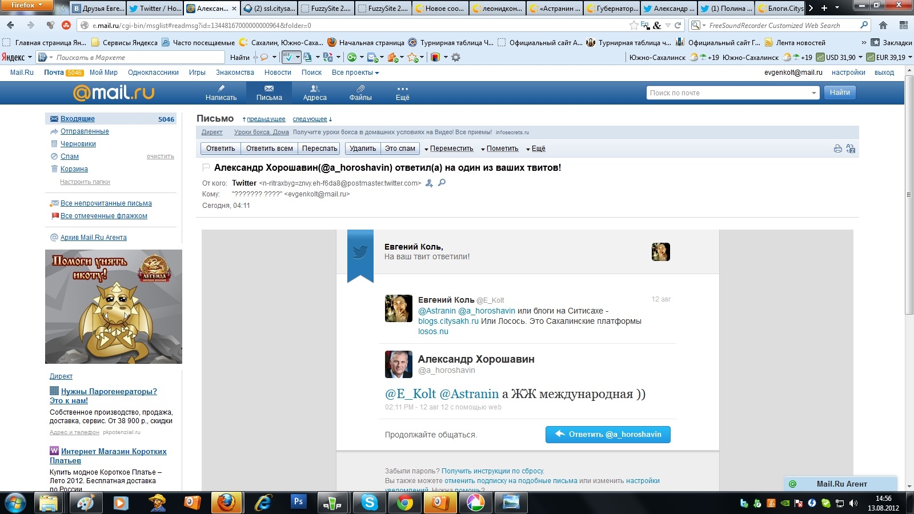Click the очистить spam link
Viewport: 914px width, 514px height.
(161, 156)
